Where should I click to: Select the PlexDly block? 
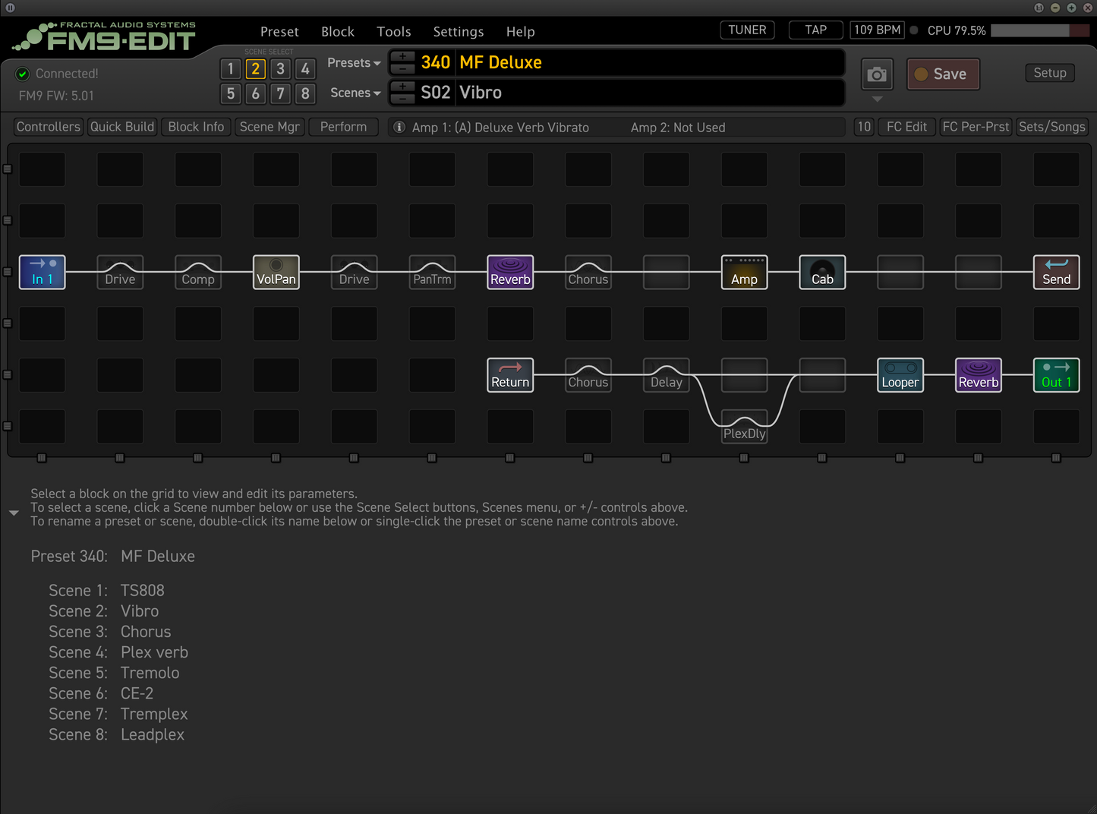(x=745, y=427)
